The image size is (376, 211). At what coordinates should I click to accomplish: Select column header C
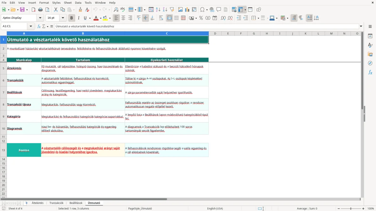[167, 33]
